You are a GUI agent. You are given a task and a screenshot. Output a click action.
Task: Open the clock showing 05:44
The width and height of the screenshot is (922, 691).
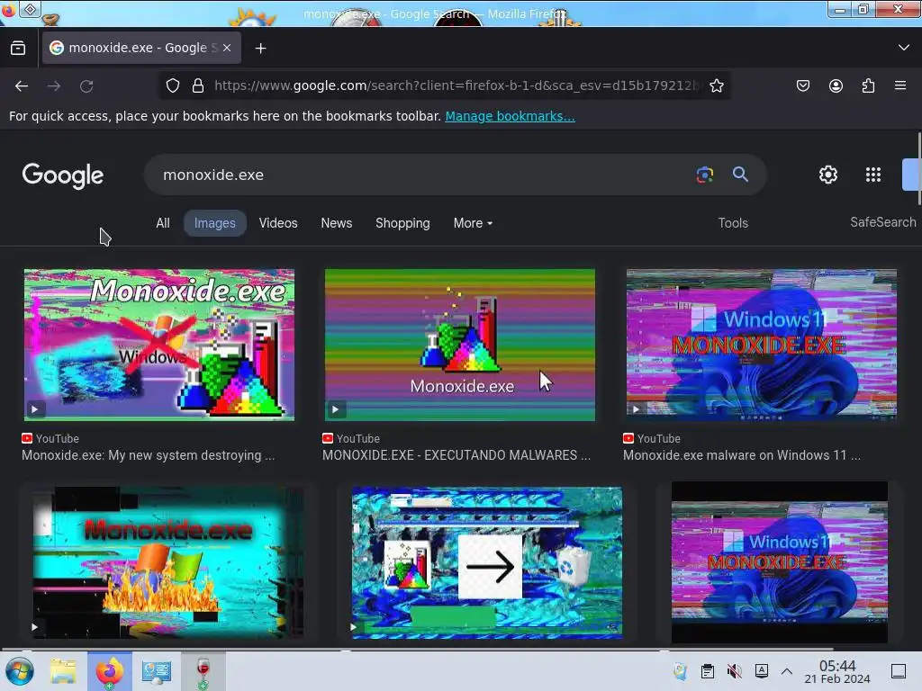[x=837, y=671]
